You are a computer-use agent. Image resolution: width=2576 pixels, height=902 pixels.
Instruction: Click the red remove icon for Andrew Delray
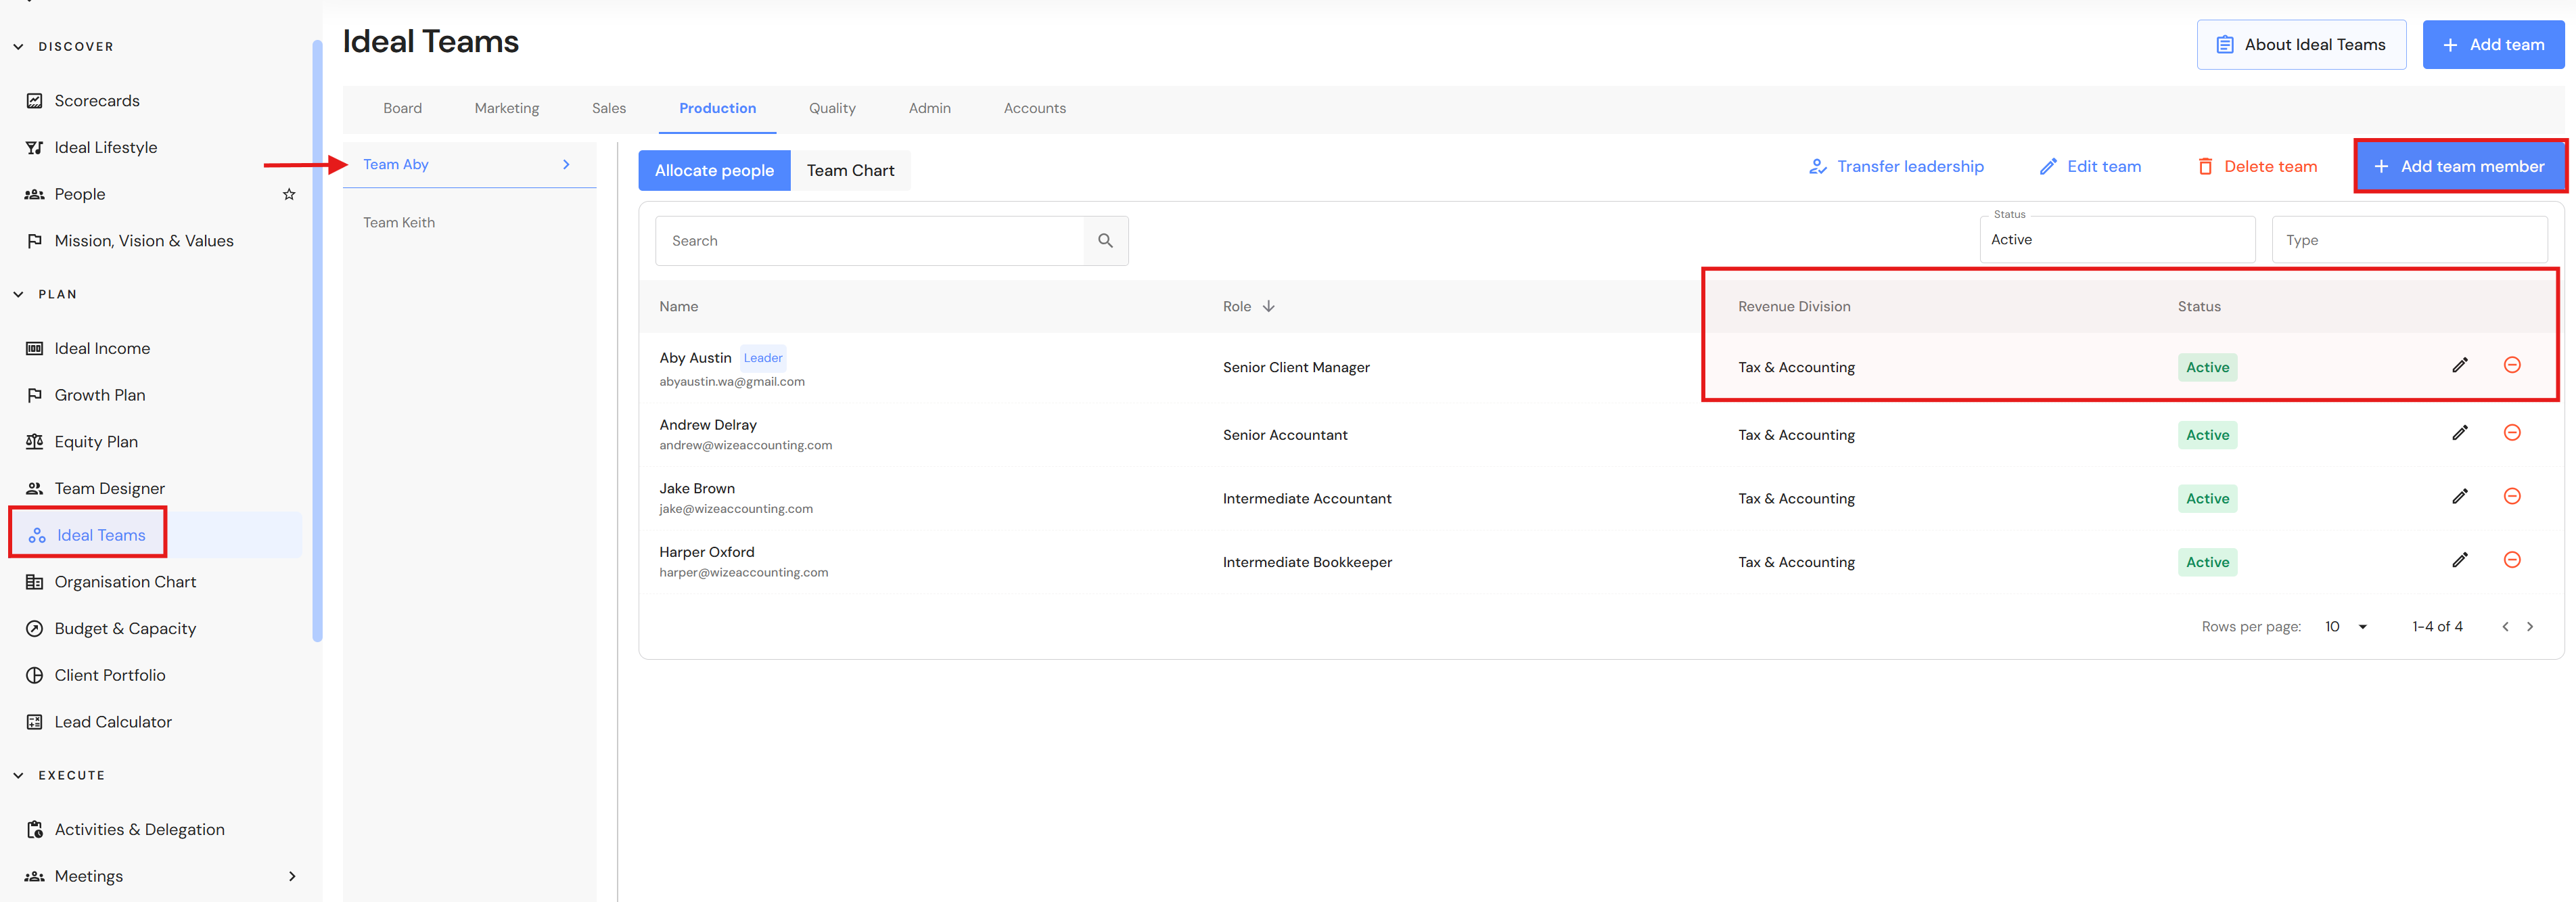click(2511, 432)
